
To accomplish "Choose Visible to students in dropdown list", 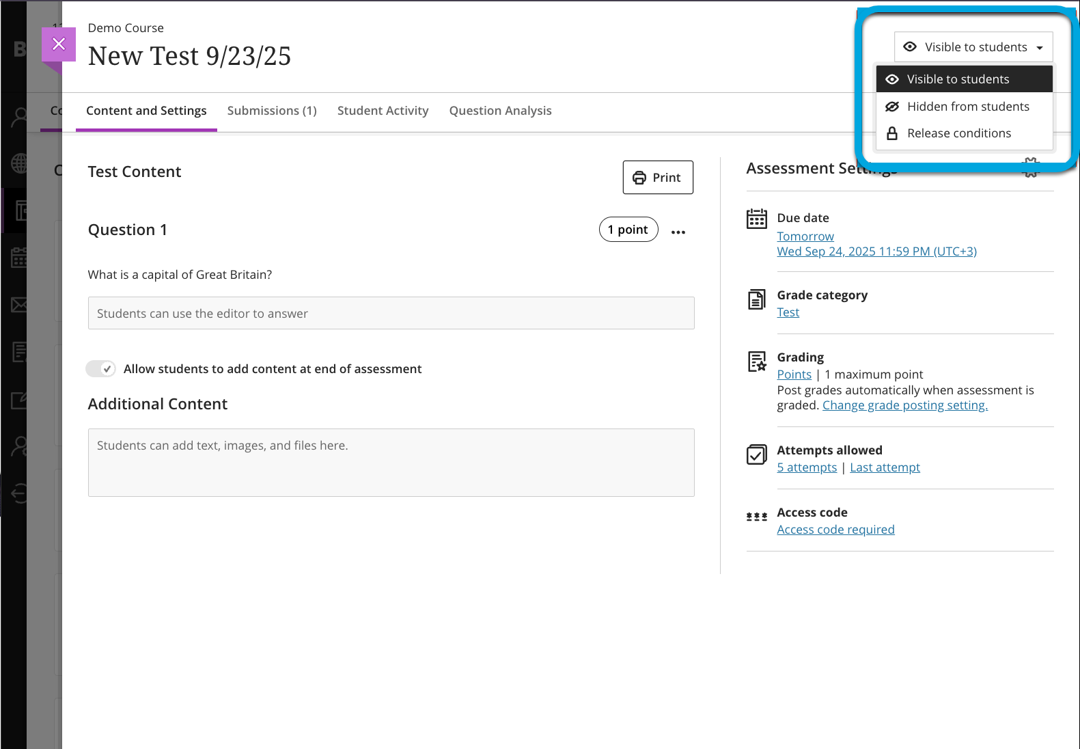I will click(958, 79).
